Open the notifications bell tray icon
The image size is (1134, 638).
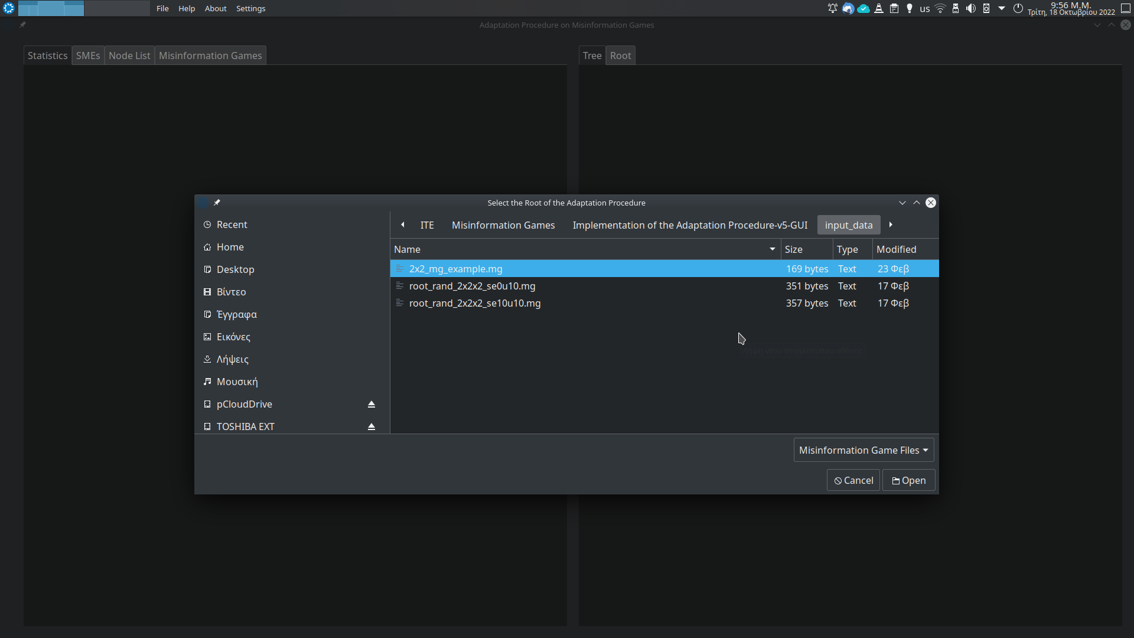[832, 8]
